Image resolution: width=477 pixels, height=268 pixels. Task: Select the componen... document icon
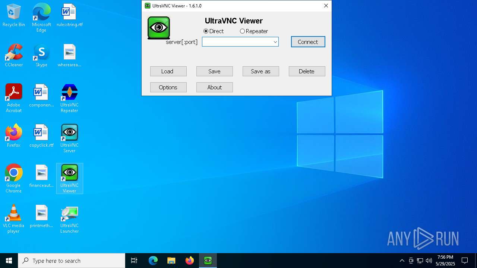pyautogui.click(x=41, y=96)
